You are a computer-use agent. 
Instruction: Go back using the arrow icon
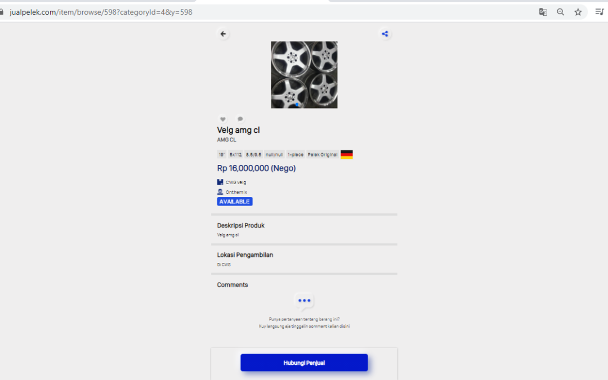223,34
